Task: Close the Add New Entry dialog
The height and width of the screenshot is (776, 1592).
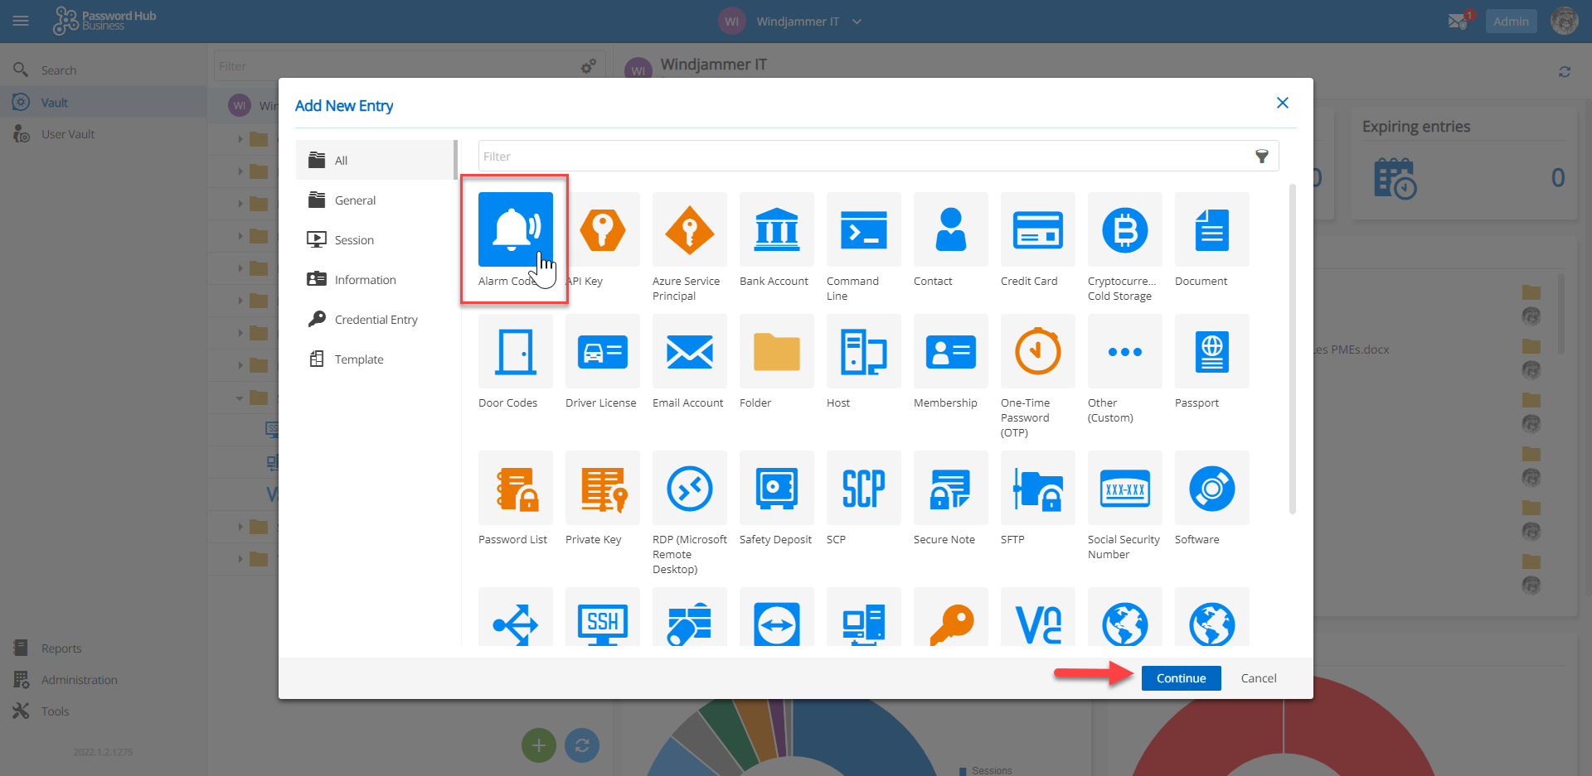Action: [1282, 103]
